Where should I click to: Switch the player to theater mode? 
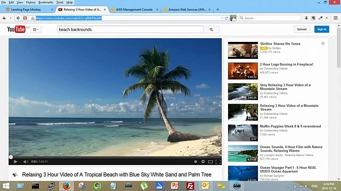tap(210, 161)
